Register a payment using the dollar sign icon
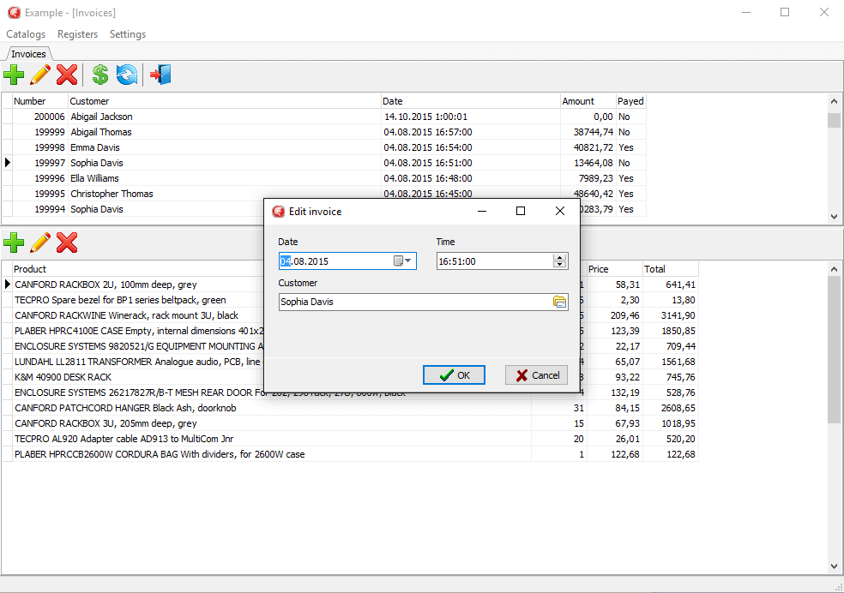Image resolution: width=844 pixels, height=593 pixels. [99, 75]
